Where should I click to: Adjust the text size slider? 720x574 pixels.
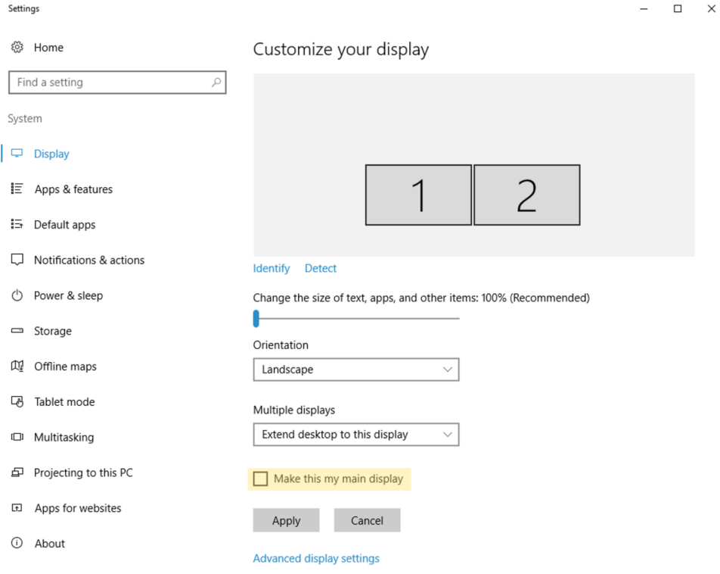click(x=256, y=319)
